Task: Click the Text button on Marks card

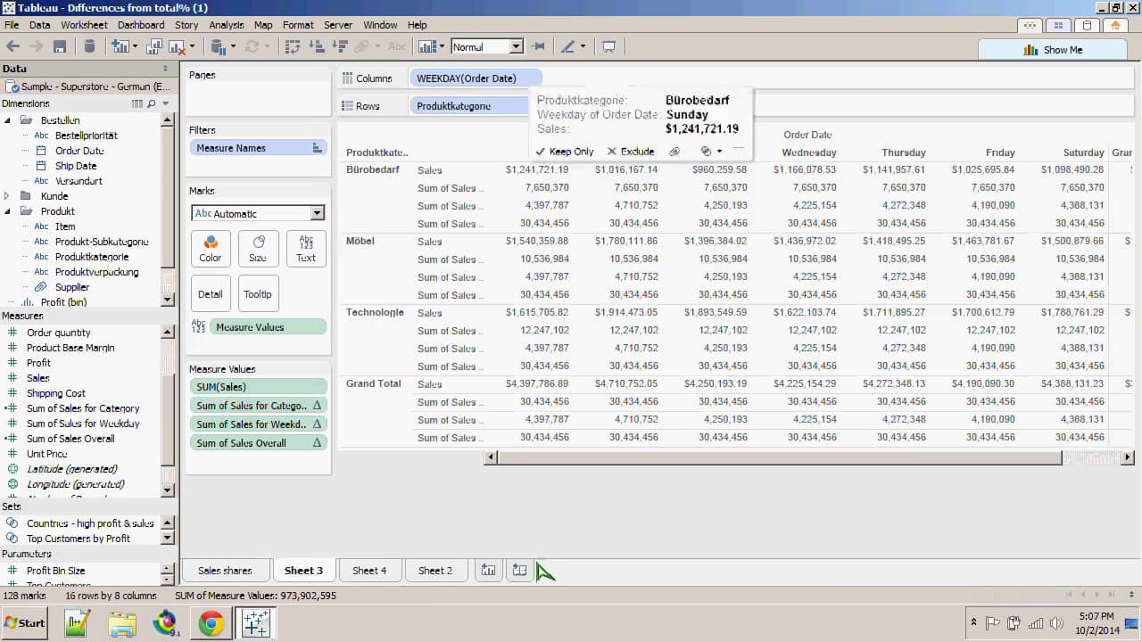Action: (x=306, y=248)
